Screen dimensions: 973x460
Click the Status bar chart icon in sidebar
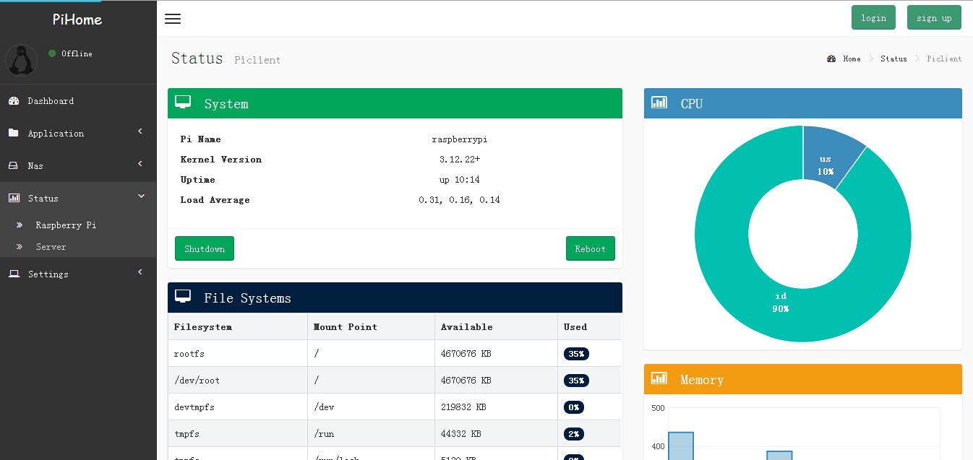14,198
